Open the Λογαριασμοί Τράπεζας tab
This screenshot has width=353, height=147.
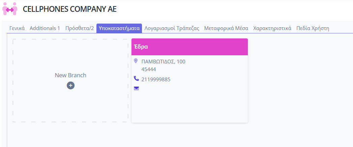tap(172, 28)
